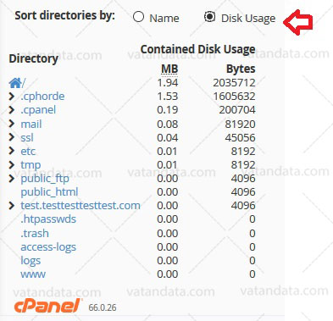Open the .htpasswds directory link
The height and width of the screenshot is (321, 333).
click(48, 219)
